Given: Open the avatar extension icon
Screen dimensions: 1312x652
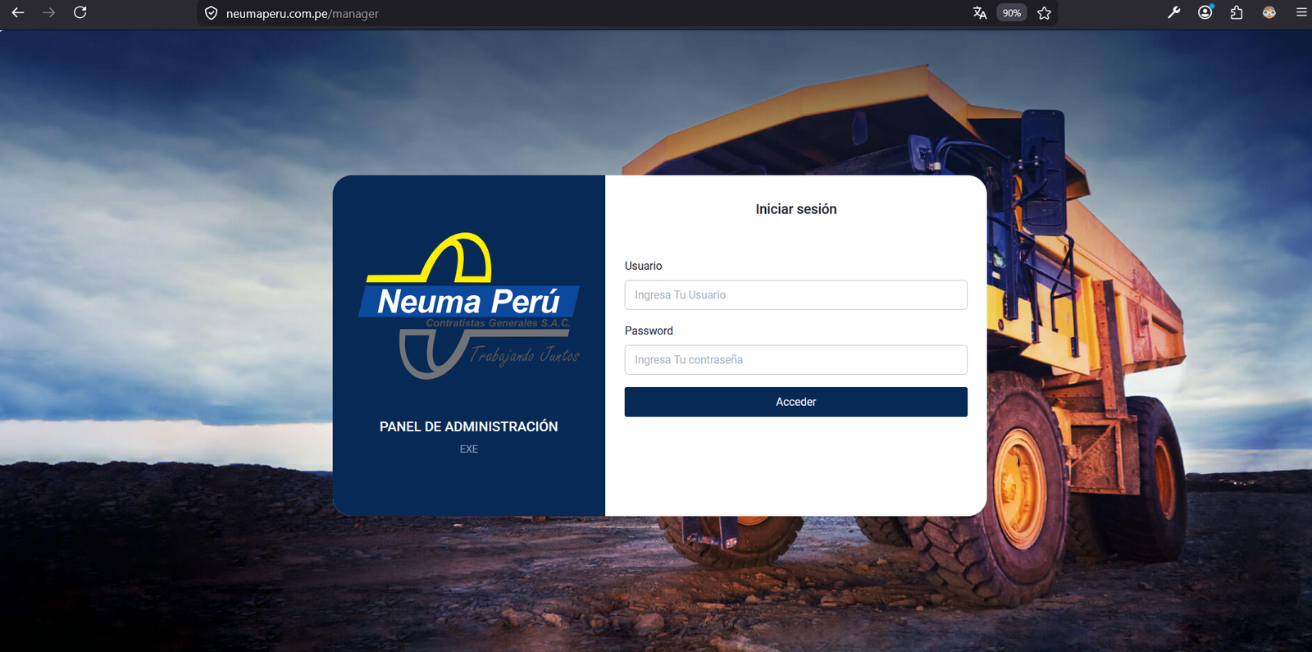Looking at the screenshot, I should 1269,13.
